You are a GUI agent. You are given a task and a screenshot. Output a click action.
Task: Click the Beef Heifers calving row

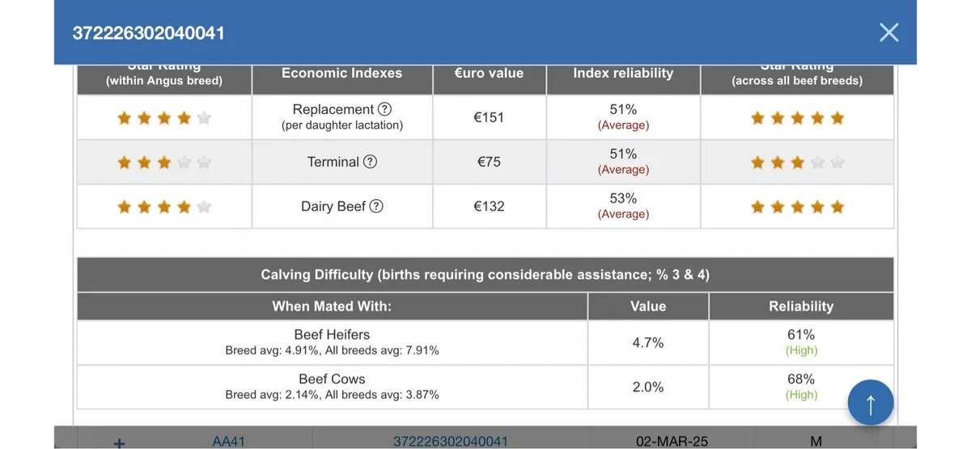pos(332,342)
